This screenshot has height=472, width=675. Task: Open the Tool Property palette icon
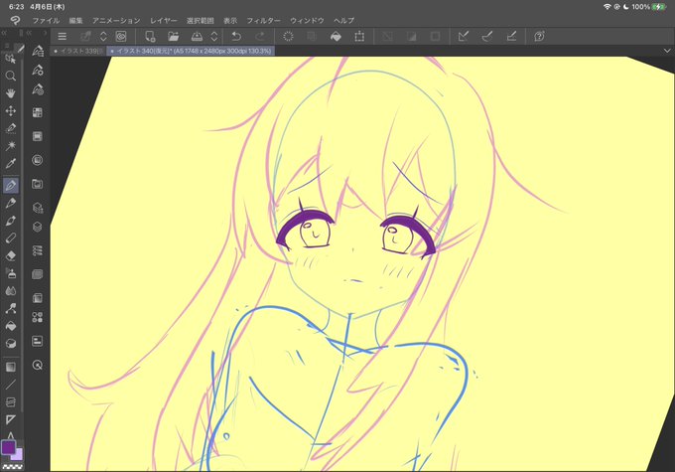coord(38,71)
